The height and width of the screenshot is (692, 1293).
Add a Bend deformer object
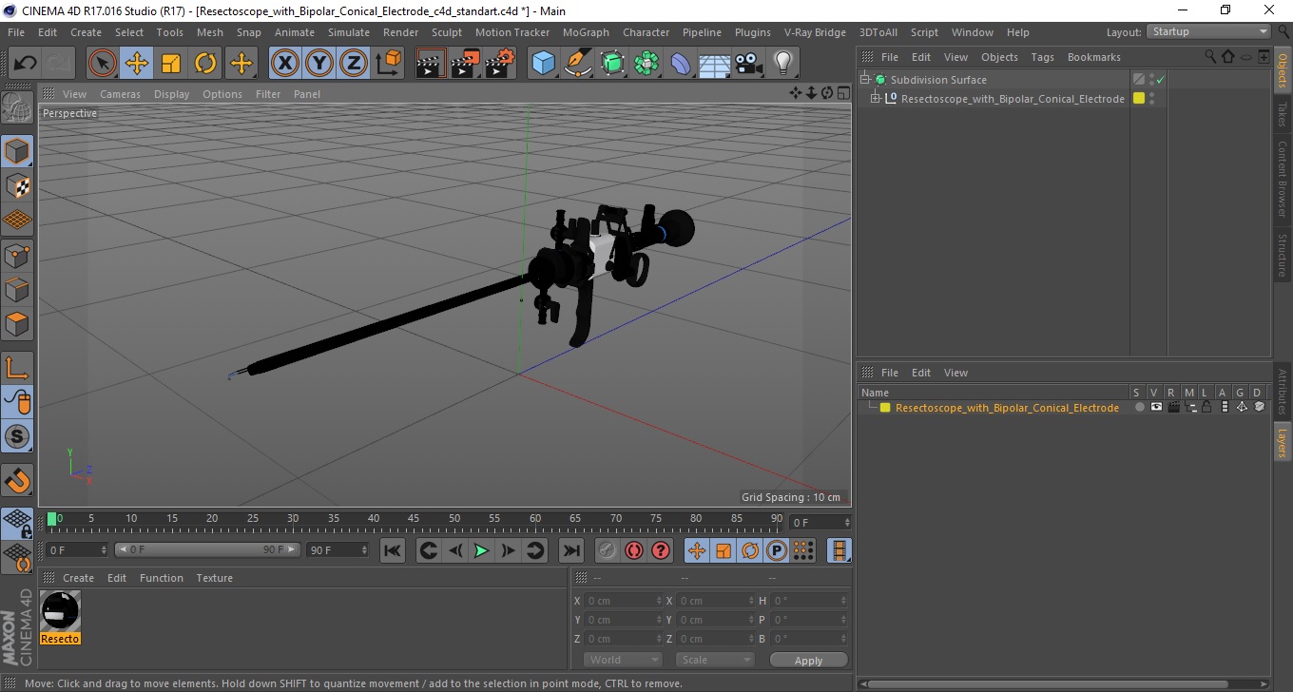click(681, 64)
